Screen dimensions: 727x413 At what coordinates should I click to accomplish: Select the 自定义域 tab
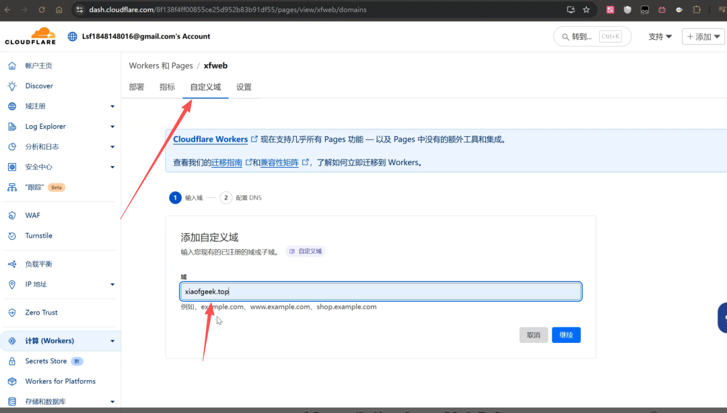pos(205,87)
